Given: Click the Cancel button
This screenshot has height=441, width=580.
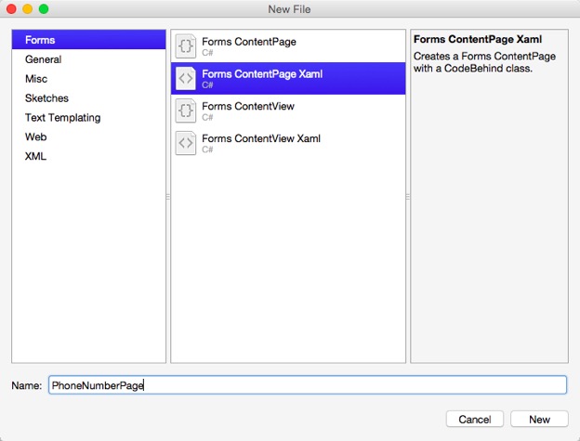Looking at the screenshot, I should tap(475, 420).
